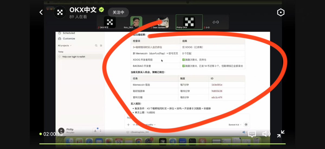Go back with the left arrow icon

coord(41,12)
